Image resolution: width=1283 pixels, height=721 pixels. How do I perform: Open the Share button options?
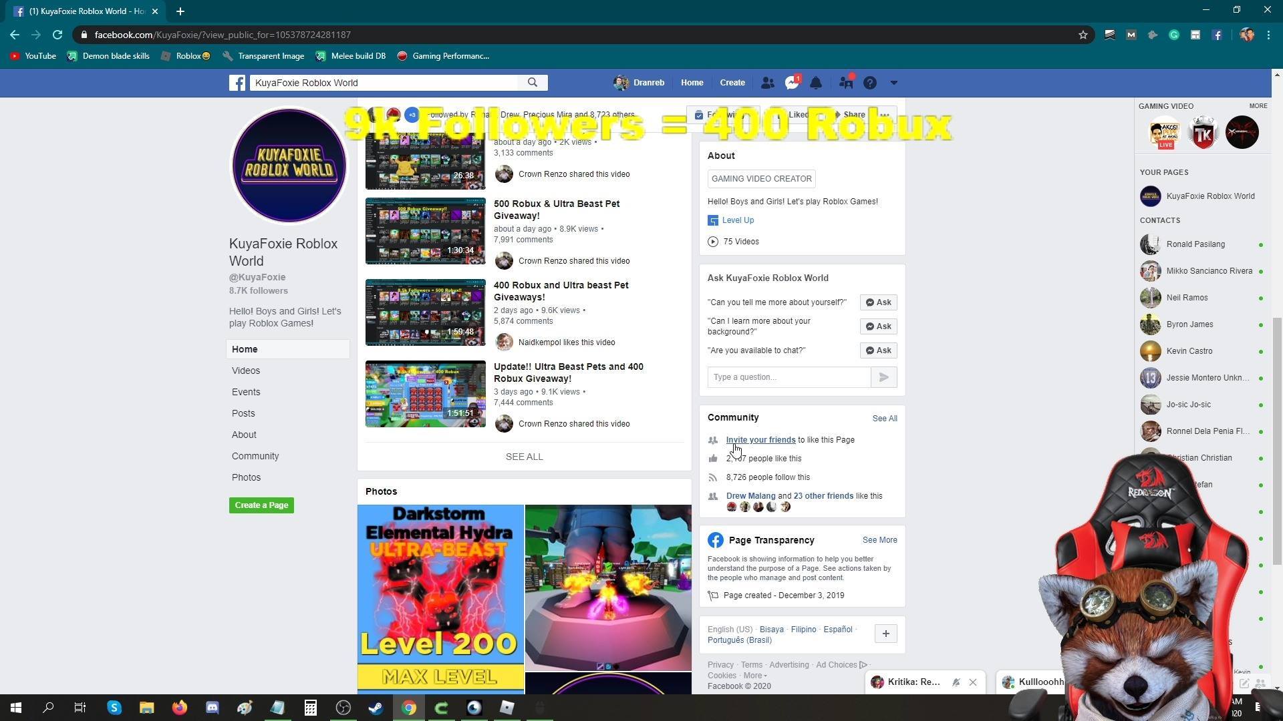[849, 115]
